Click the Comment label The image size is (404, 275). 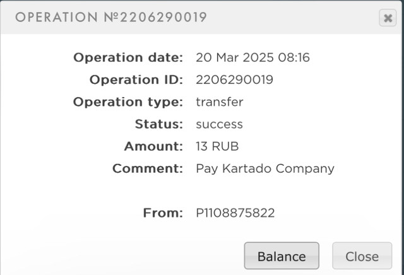click(148, 168)
